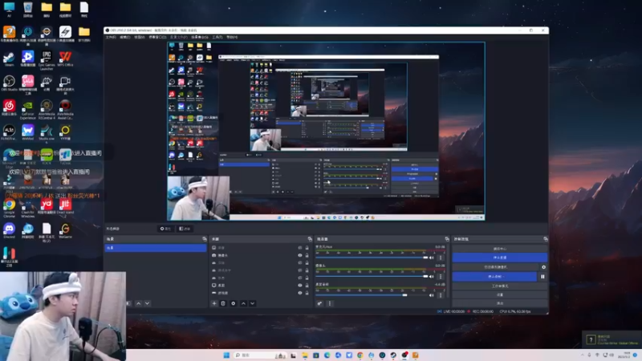Open Epic Games Launcher desktop icon
This screenshot has height=361, width=642.
point(47,60)
